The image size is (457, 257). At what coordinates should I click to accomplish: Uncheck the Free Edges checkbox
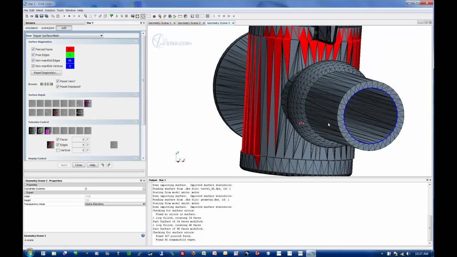pos(33,55)
